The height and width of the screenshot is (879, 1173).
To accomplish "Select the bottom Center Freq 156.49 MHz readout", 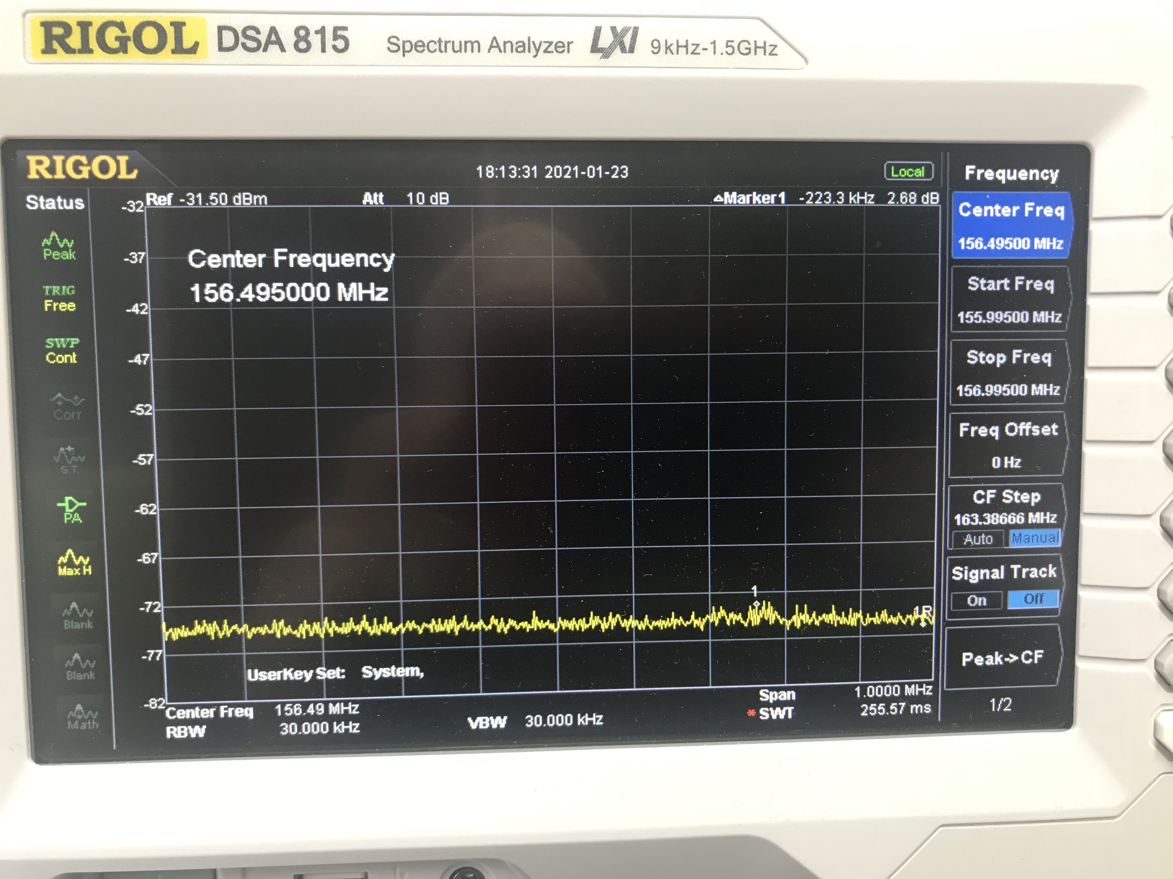I will [x=262, y=710].
